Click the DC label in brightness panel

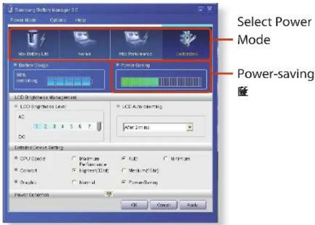[22, 137]
